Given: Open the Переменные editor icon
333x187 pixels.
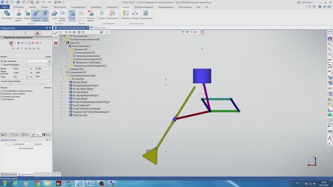Looking at the screenshot, I should [x=146, y=15].
